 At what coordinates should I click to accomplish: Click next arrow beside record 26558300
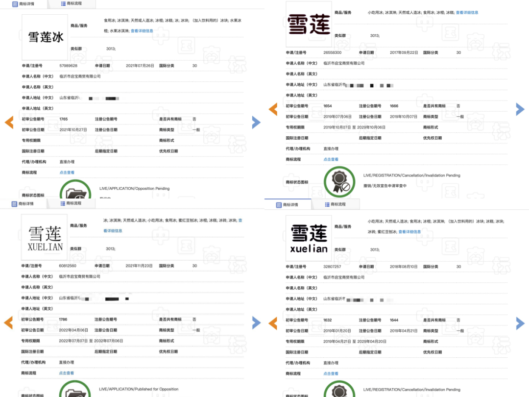click(x=520, y=109)
